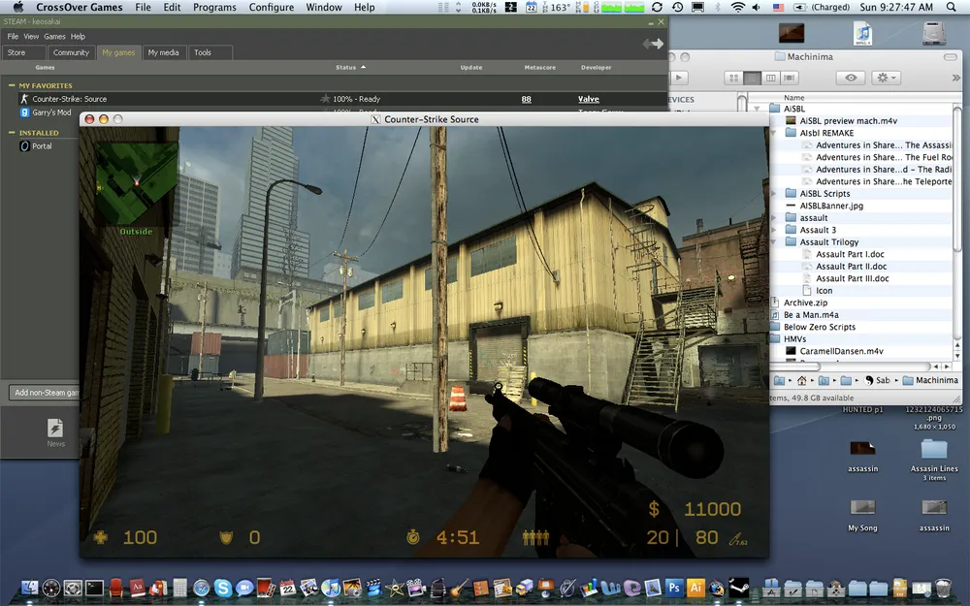Switch Finder to column view

tap(770, 78)
